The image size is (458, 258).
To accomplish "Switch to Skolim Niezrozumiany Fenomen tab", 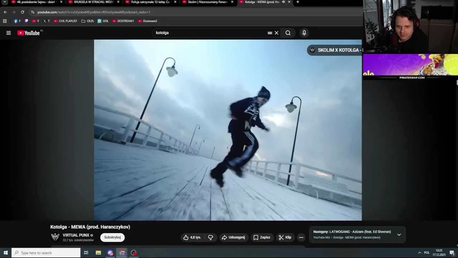I will click(207, 2).
